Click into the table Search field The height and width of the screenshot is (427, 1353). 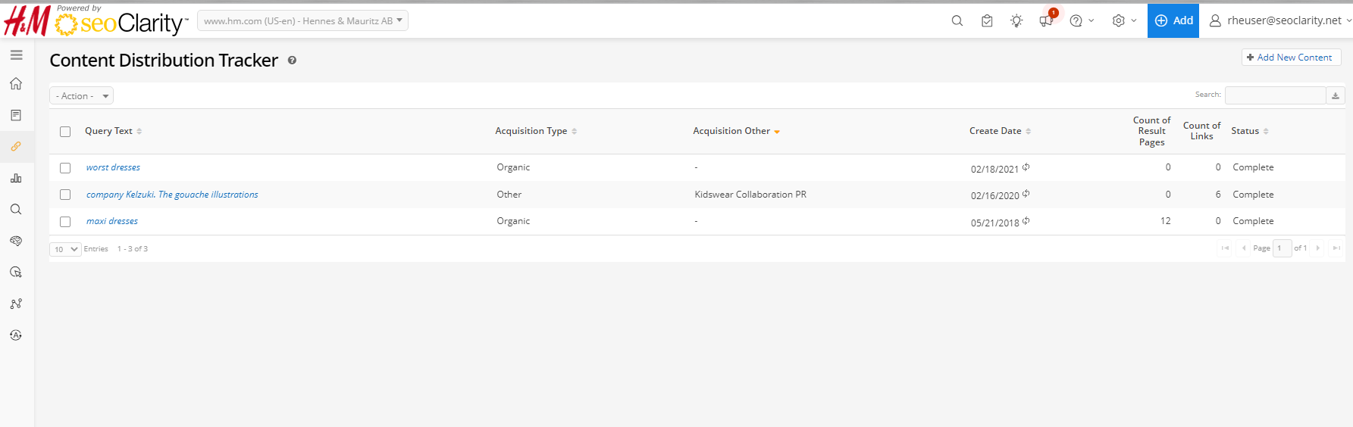(x=1274, y=95)
